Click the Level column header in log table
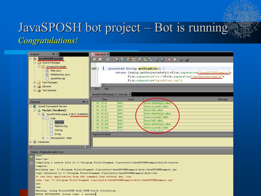Screen dimensions: 261x196 131,99
